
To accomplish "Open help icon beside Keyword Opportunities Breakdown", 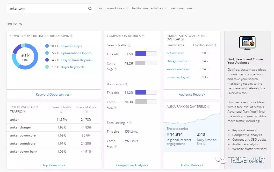I will coord(72,36).
